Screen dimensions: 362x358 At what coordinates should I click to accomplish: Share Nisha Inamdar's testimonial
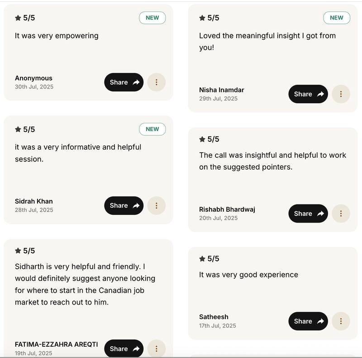pos(308,94)
